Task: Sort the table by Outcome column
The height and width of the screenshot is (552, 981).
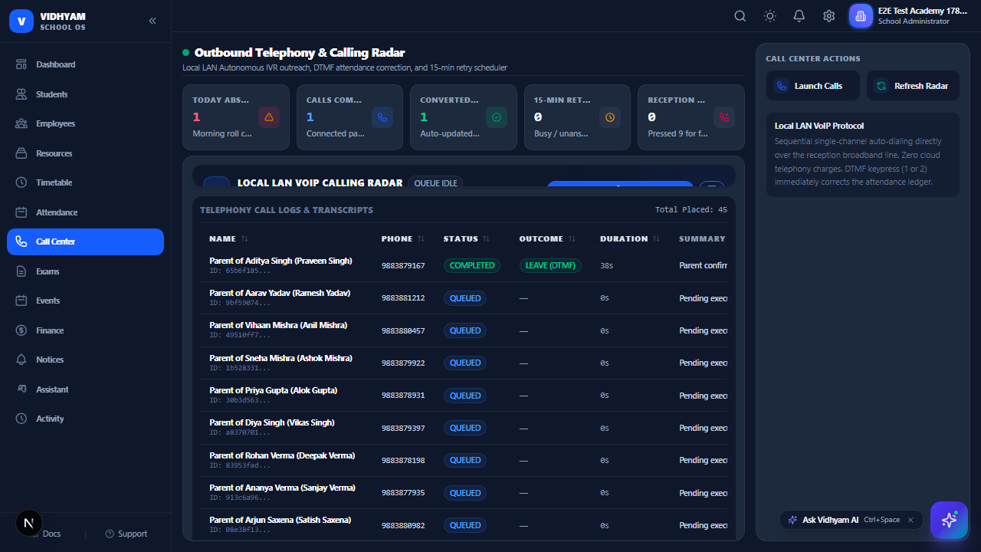Action: (x=547, y=239)
